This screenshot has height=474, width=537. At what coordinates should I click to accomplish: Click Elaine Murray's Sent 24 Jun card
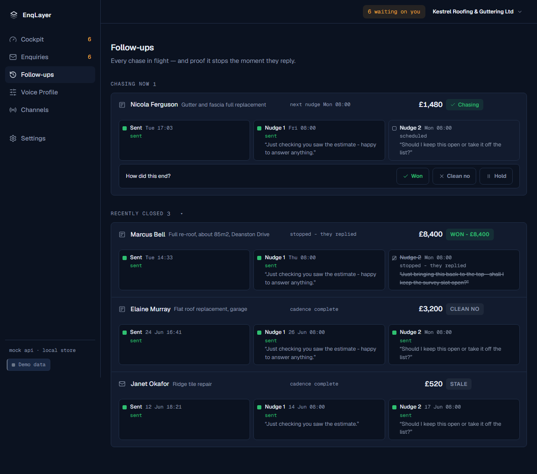pos(184,344)
